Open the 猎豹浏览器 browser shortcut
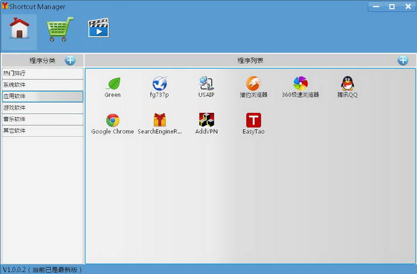The height and width of the screenshot is (274, 417). (x=254, y=86)
